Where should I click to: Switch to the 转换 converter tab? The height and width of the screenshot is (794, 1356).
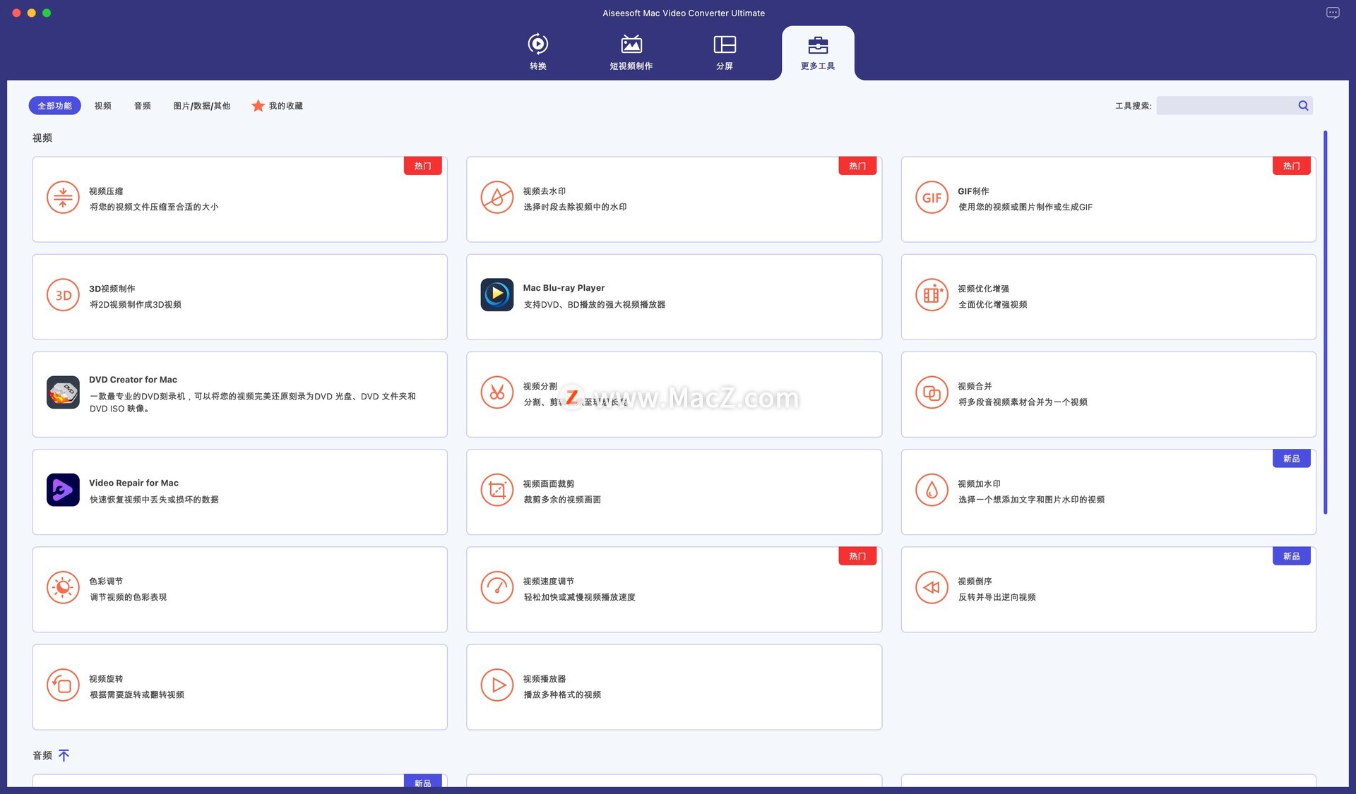click(x=538, y=52)
